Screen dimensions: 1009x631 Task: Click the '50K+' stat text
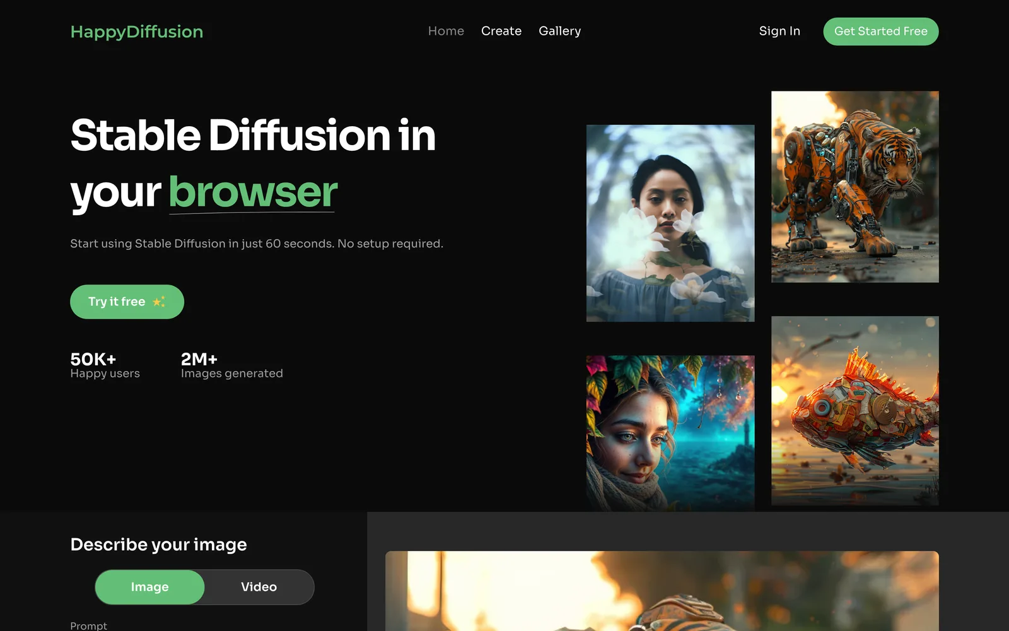point(93,359)
